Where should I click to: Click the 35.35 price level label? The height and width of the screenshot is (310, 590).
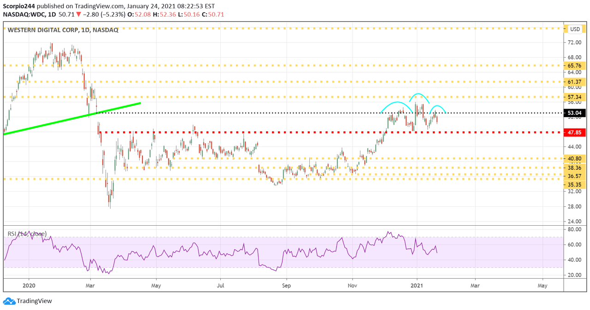(x=576, y=184)
